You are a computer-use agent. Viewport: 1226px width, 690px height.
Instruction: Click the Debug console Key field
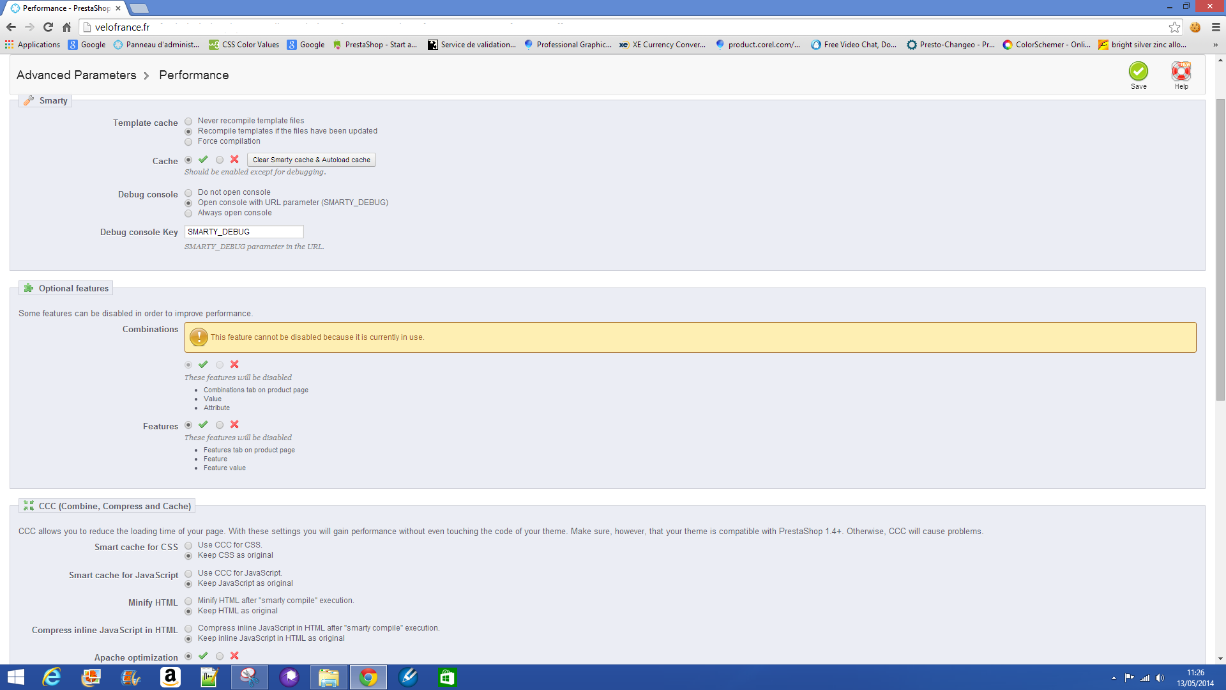click(x=244, y=232)
